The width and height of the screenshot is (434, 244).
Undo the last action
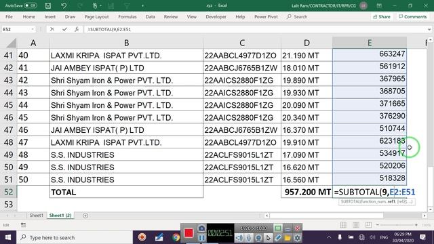tap(64, 5)
